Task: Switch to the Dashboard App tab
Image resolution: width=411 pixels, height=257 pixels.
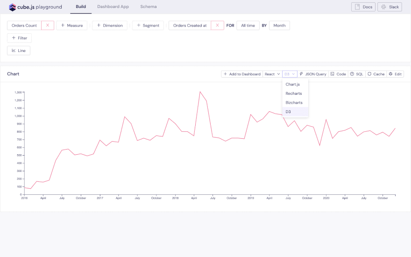Action: (113, 7)
